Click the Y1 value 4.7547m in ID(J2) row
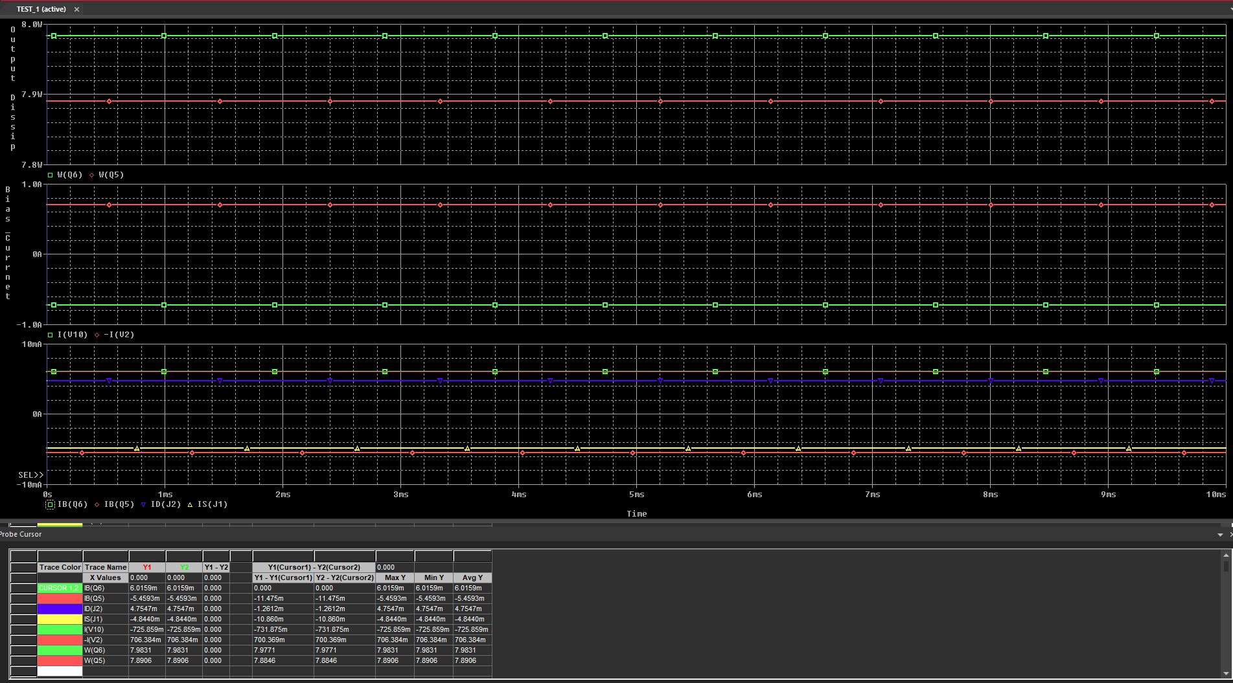Image resolution: width=1233 pixels, height=683 pixels. point(147,609)
